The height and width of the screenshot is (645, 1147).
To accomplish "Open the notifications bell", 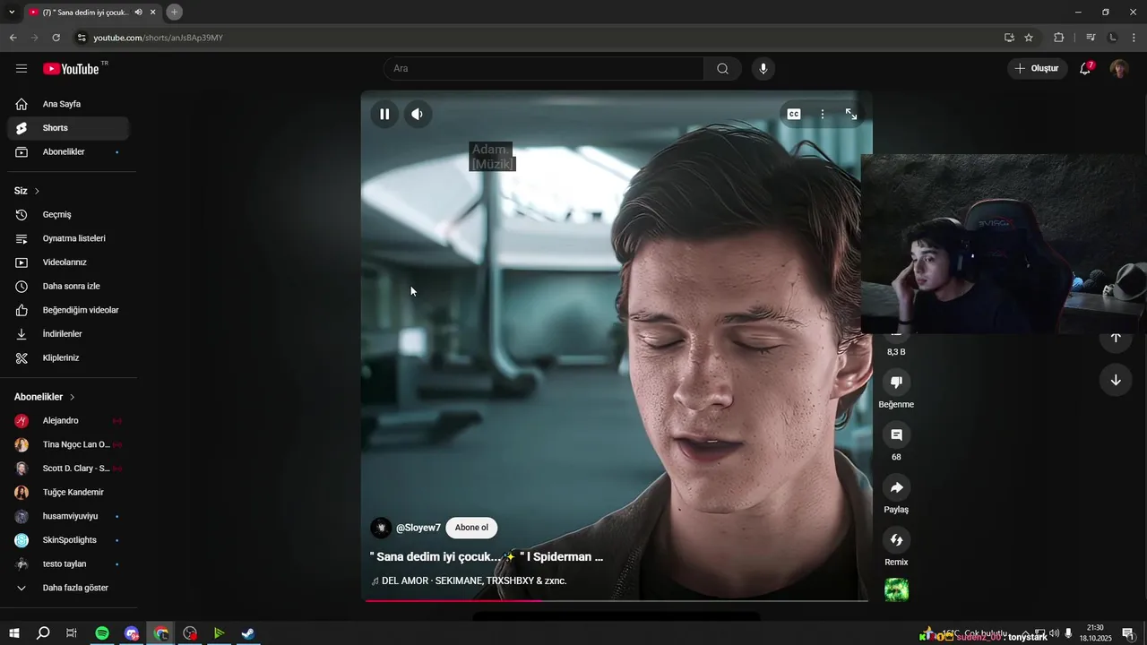I will click(1085, 68).
